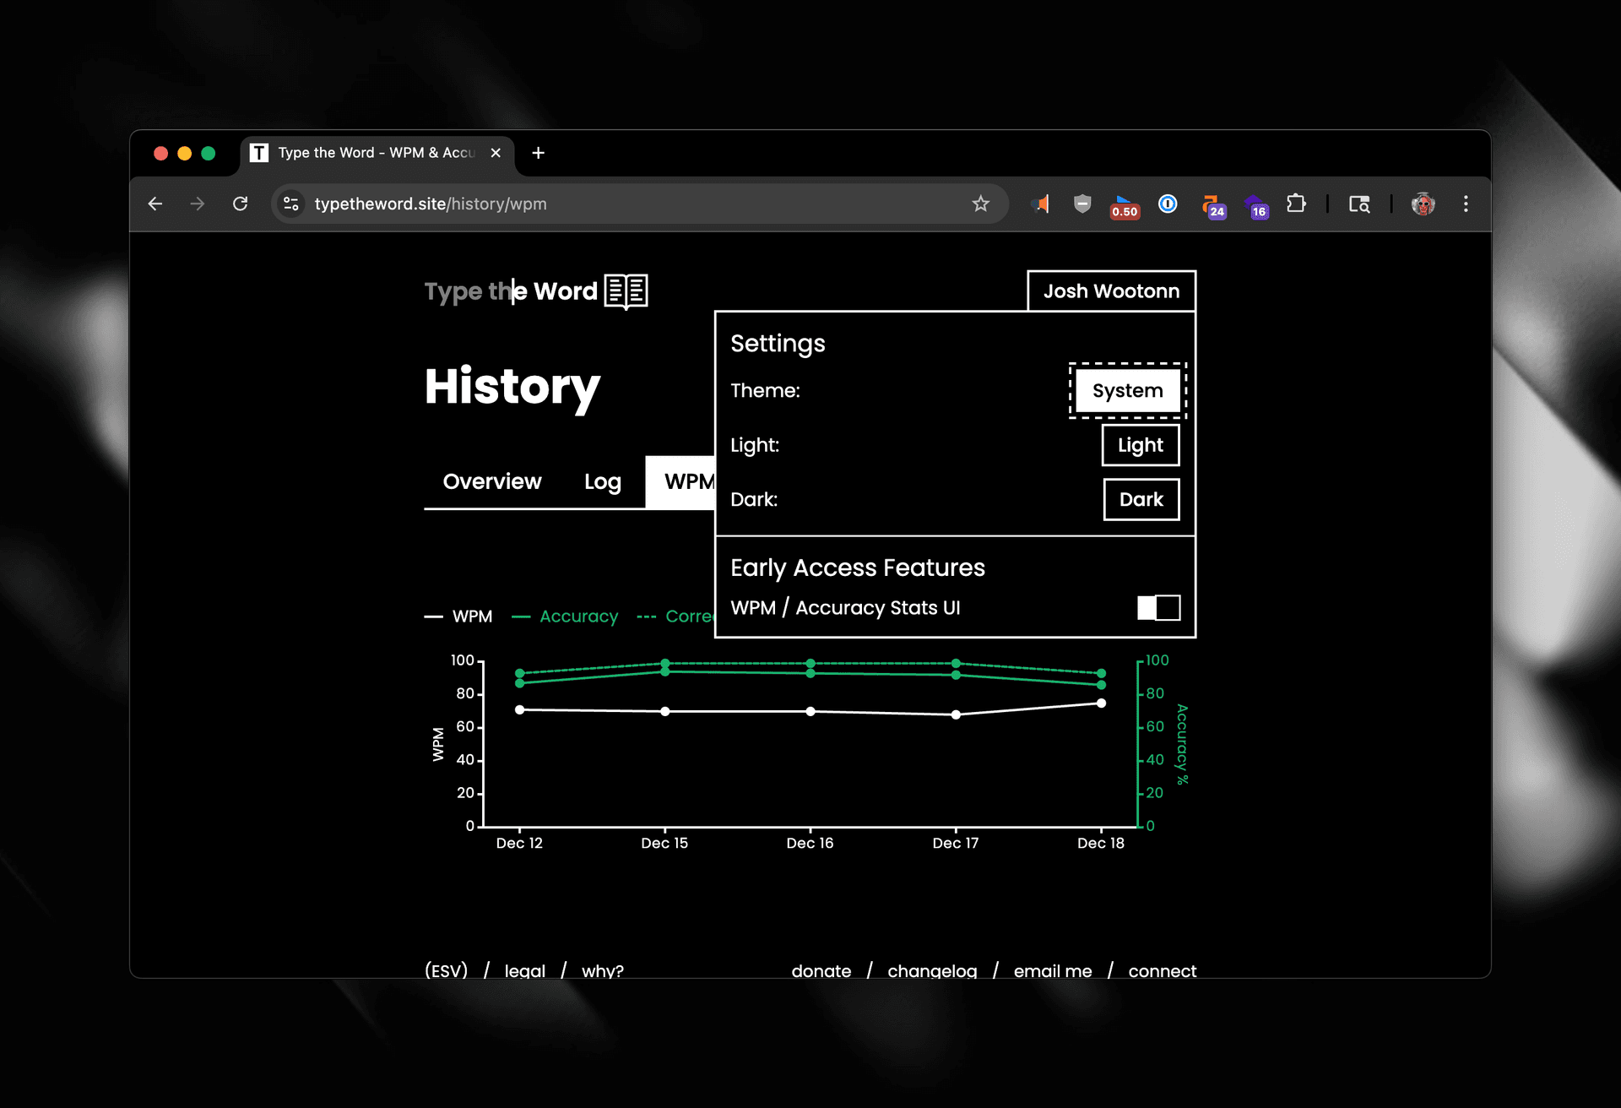Open the Chrome profile avatar

[x=1423, y=204]
